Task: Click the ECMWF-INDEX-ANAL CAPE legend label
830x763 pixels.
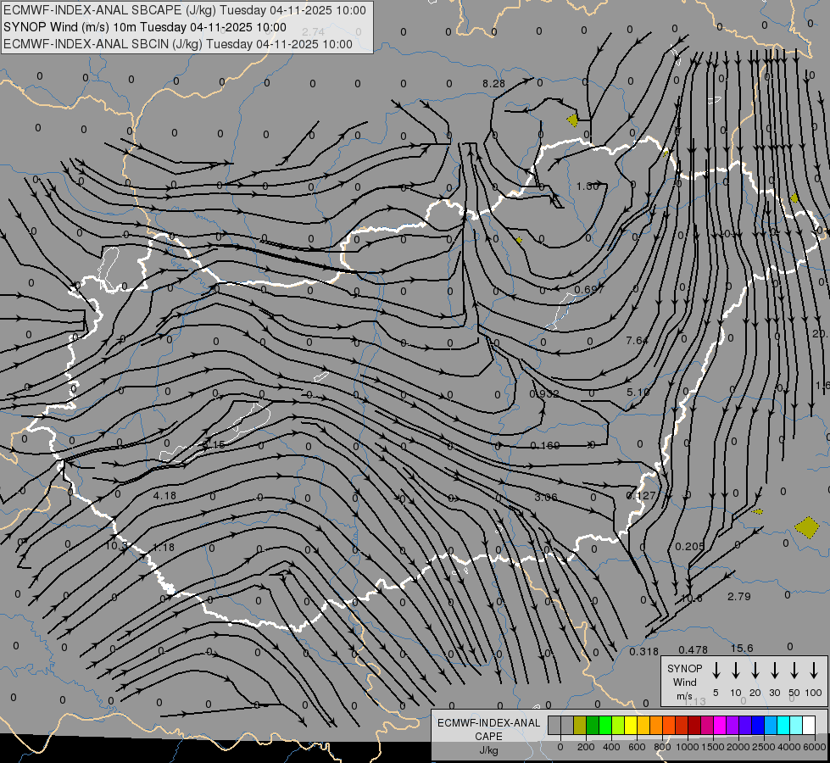Action: click(x=489, y=729)
